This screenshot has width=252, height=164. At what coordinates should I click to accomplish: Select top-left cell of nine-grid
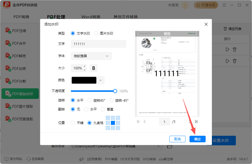(108, 118)
